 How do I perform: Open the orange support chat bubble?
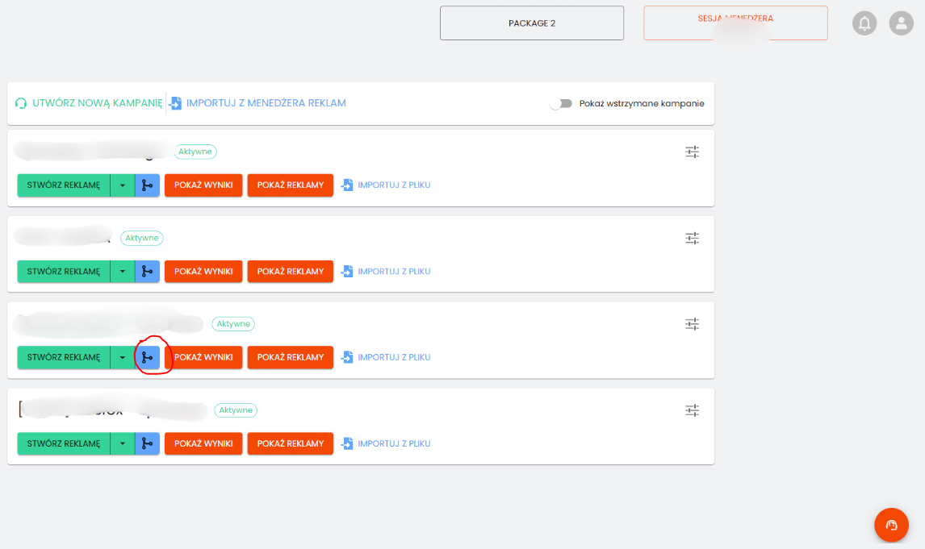tap(891, 525)
